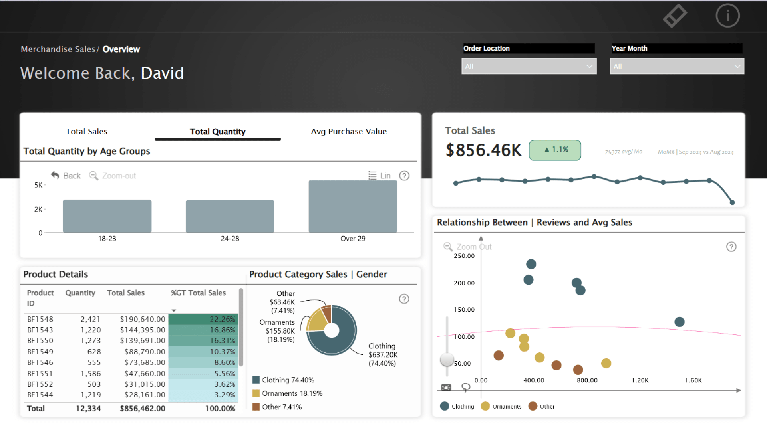Click the rightmost Clothing scatter point
Screen dimensions: 767x431
coord(680,322)
